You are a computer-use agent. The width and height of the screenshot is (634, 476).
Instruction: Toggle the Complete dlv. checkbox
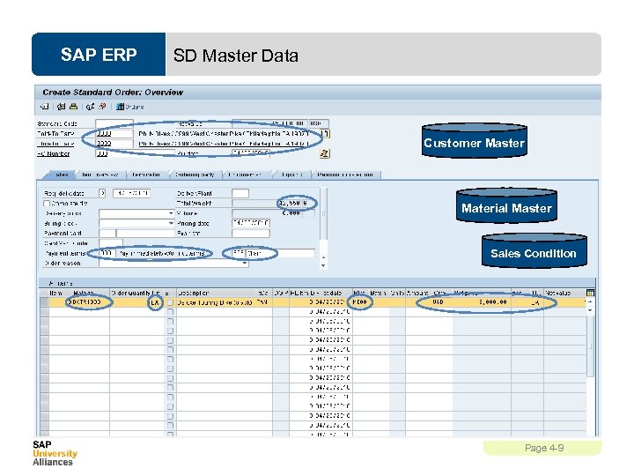tap(47, 204)
